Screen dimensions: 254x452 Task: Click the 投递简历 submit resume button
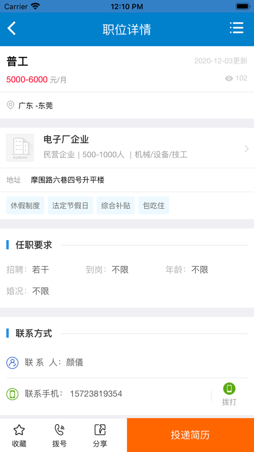(191, 435)
